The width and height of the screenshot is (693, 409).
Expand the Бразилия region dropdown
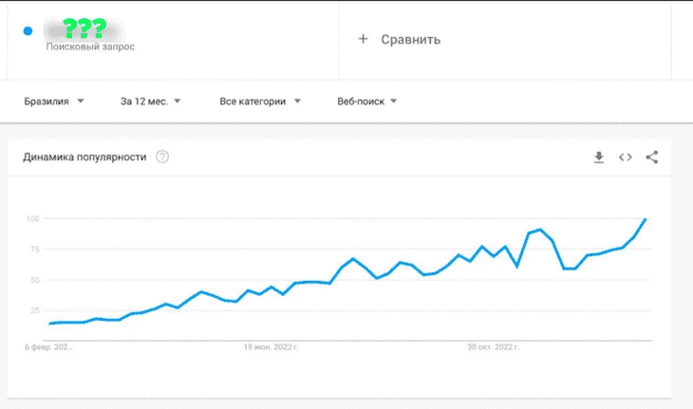coord(54,102)
